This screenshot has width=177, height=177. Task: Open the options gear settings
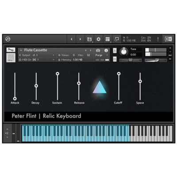click(x=98, y=39)
